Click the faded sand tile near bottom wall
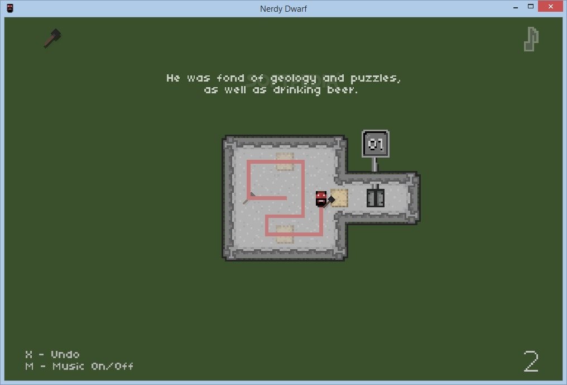This screenshot has width=567, height=385. point(285,234)
